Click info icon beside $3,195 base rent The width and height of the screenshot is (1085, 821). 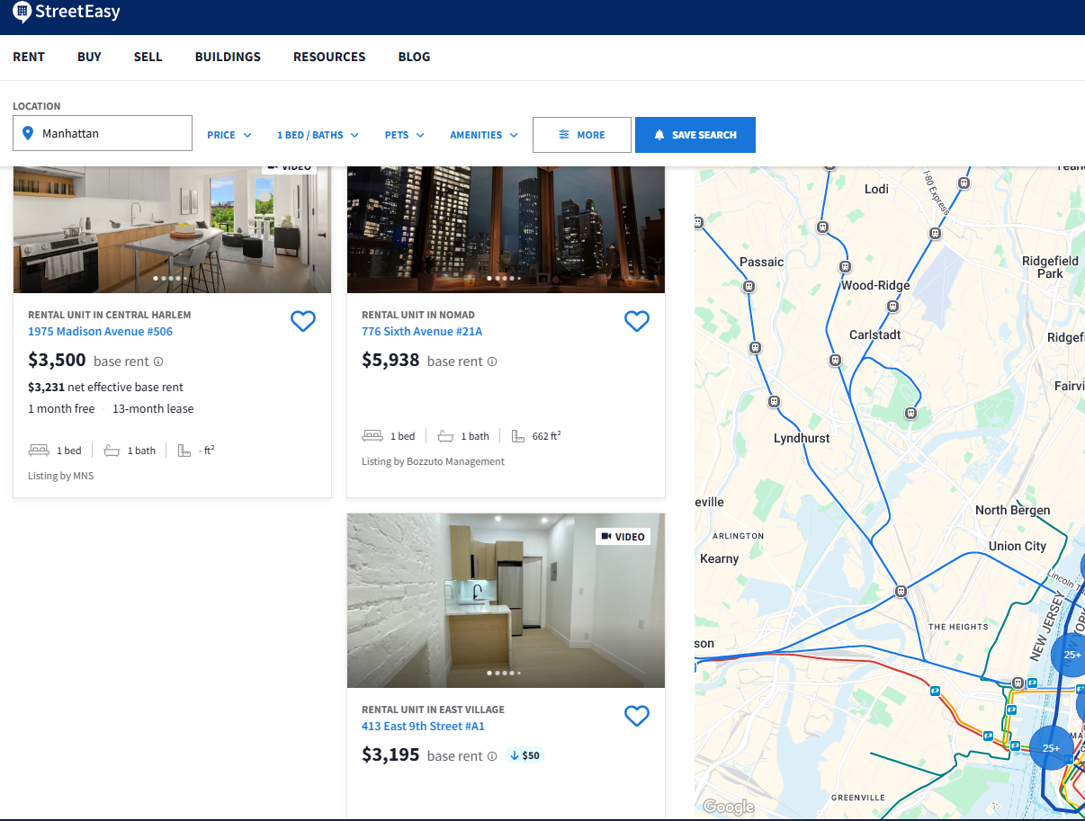click(x=492, y=756)
